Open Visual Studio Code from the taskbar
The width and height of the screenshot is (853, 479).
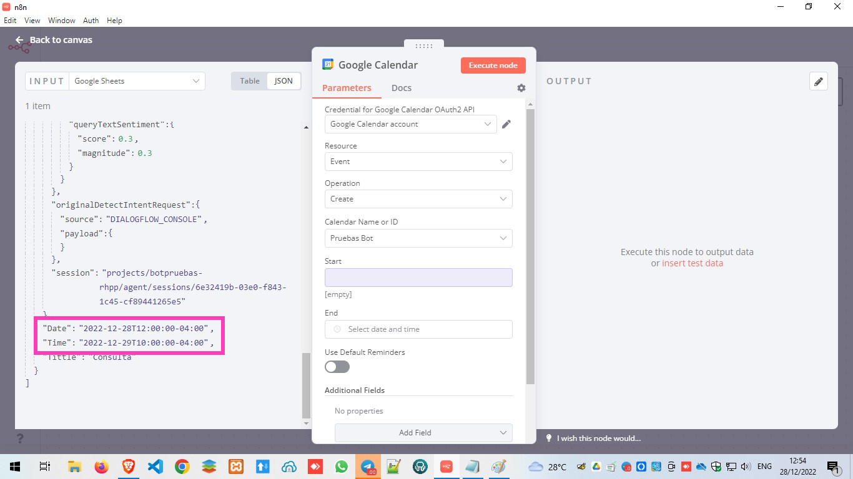click(x=155, y=467)
